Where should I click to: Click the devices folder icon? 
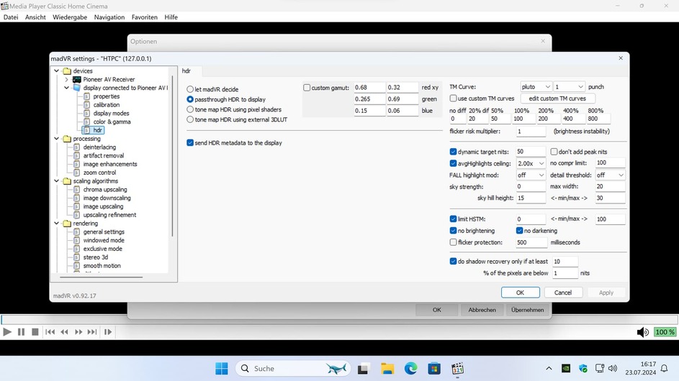pyautogui.click(x=67, y=71)
